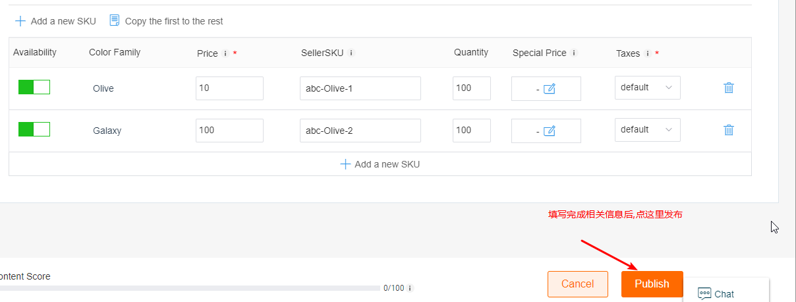Click the Galaxy price field
This screenshot has width=796, height=302.
point(229,131)
